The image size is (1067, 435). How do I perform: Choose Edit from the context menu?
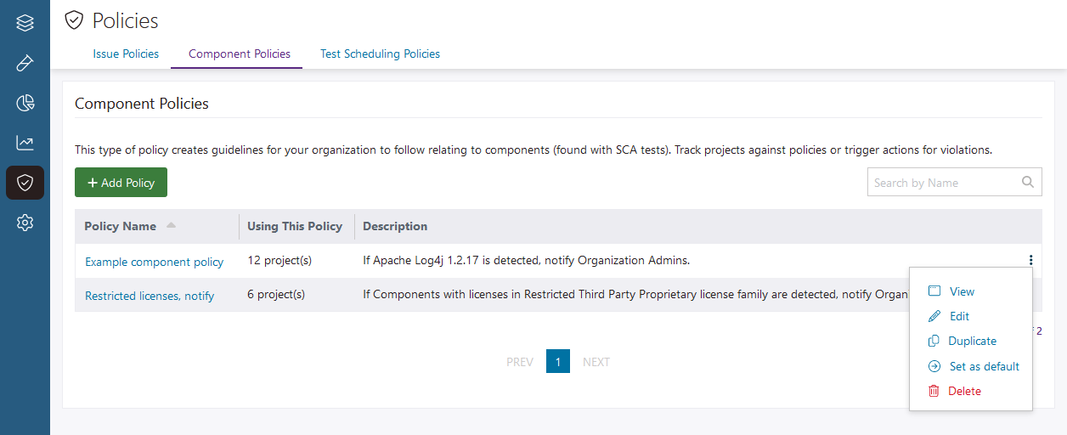pyautogui.click(x=959, y=316)
